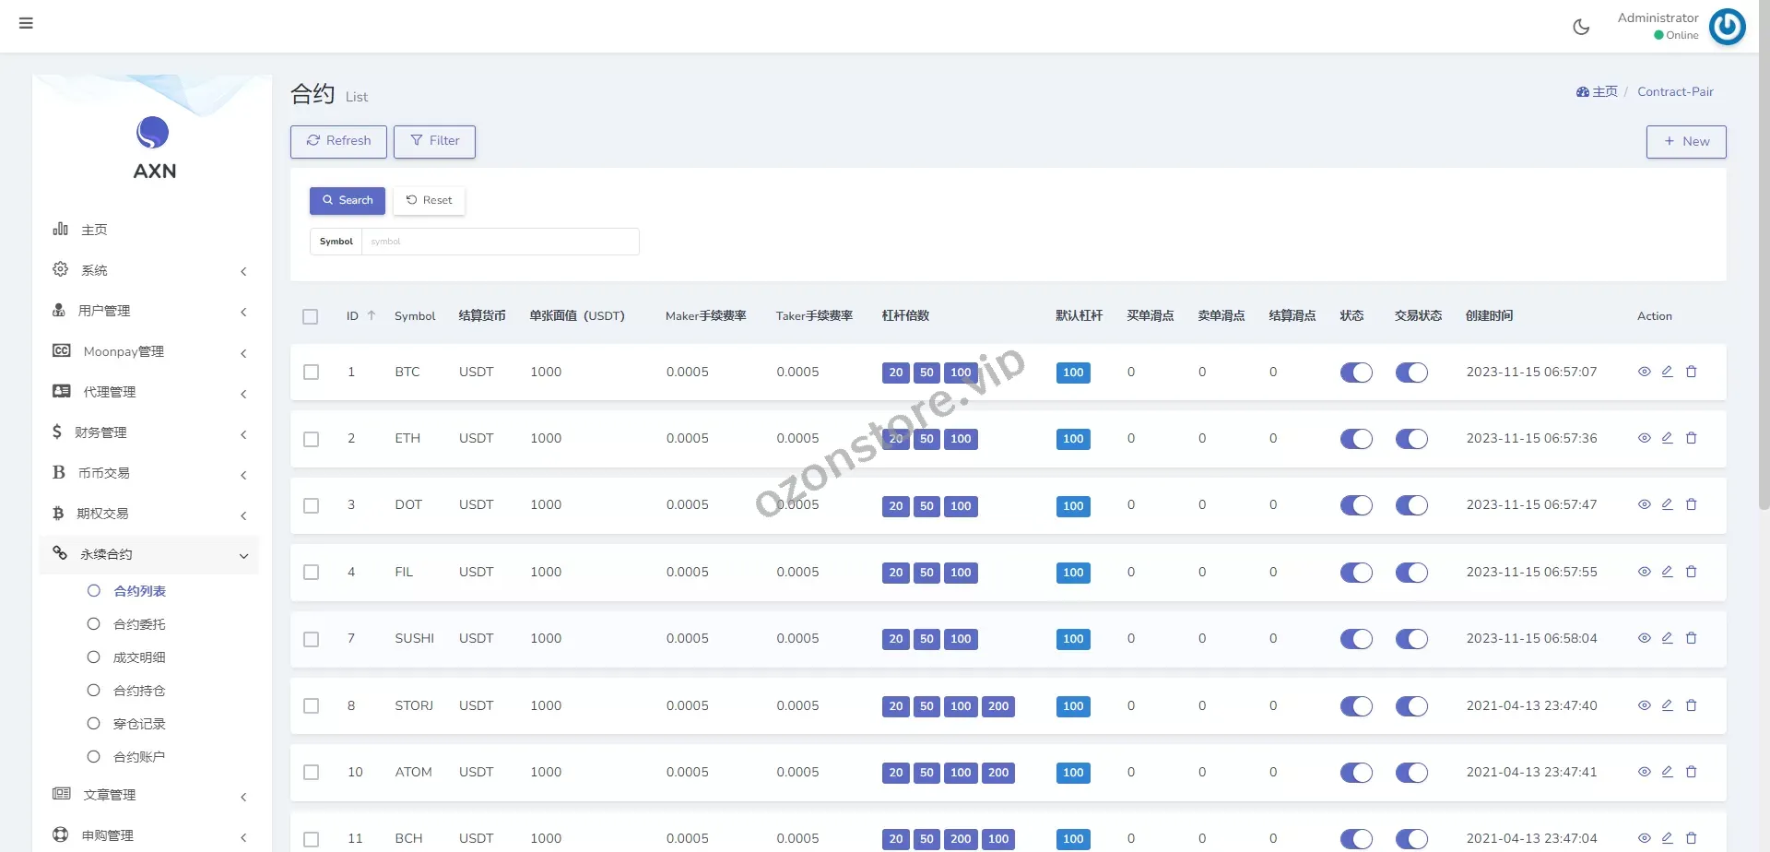This screenshot has height=852, width=1770.
Task: Tick the checkbox for ATOM row
Action: (312, 773)
